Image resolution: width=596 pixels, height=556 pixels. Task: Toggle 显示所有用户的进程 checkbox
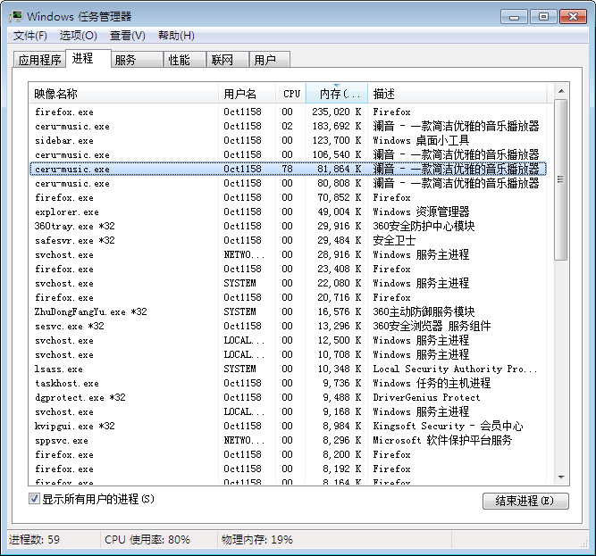point(35,499)
